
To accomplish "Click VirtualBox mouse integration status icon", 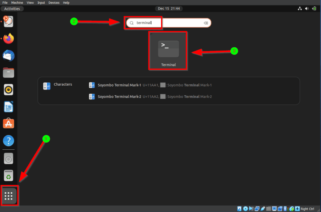I will (x=292, y=209).
